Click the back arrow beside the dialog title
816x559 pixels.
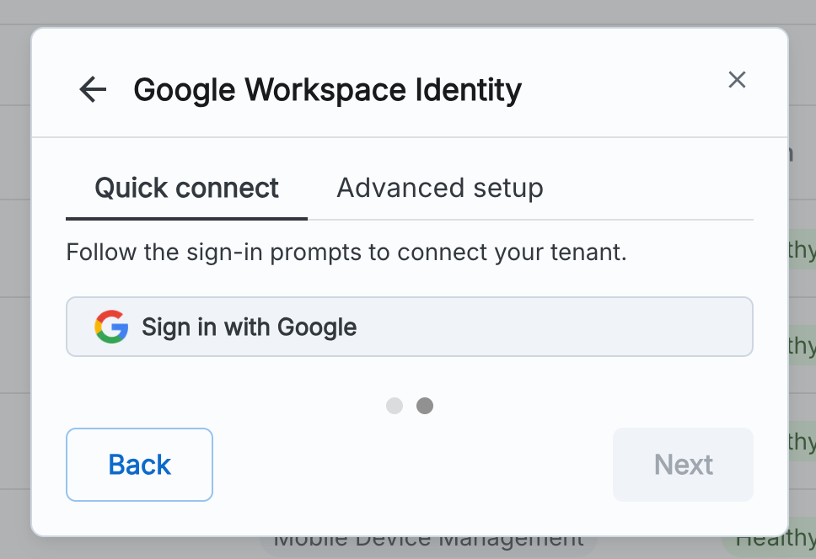[x=93, y=89]
